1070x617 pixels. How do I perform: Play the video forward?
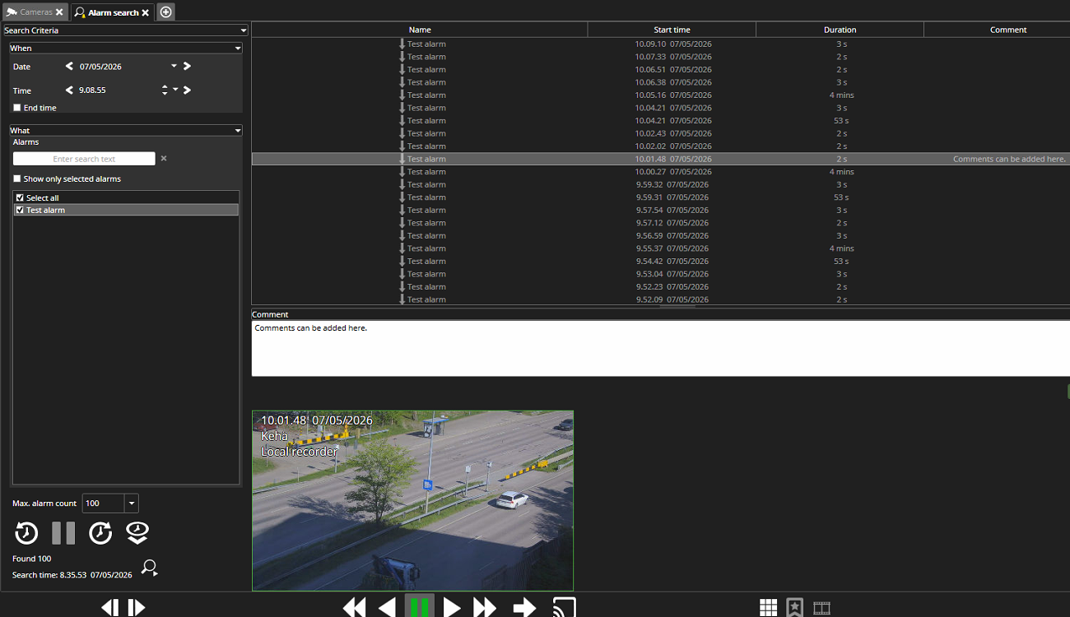(452, 607)
